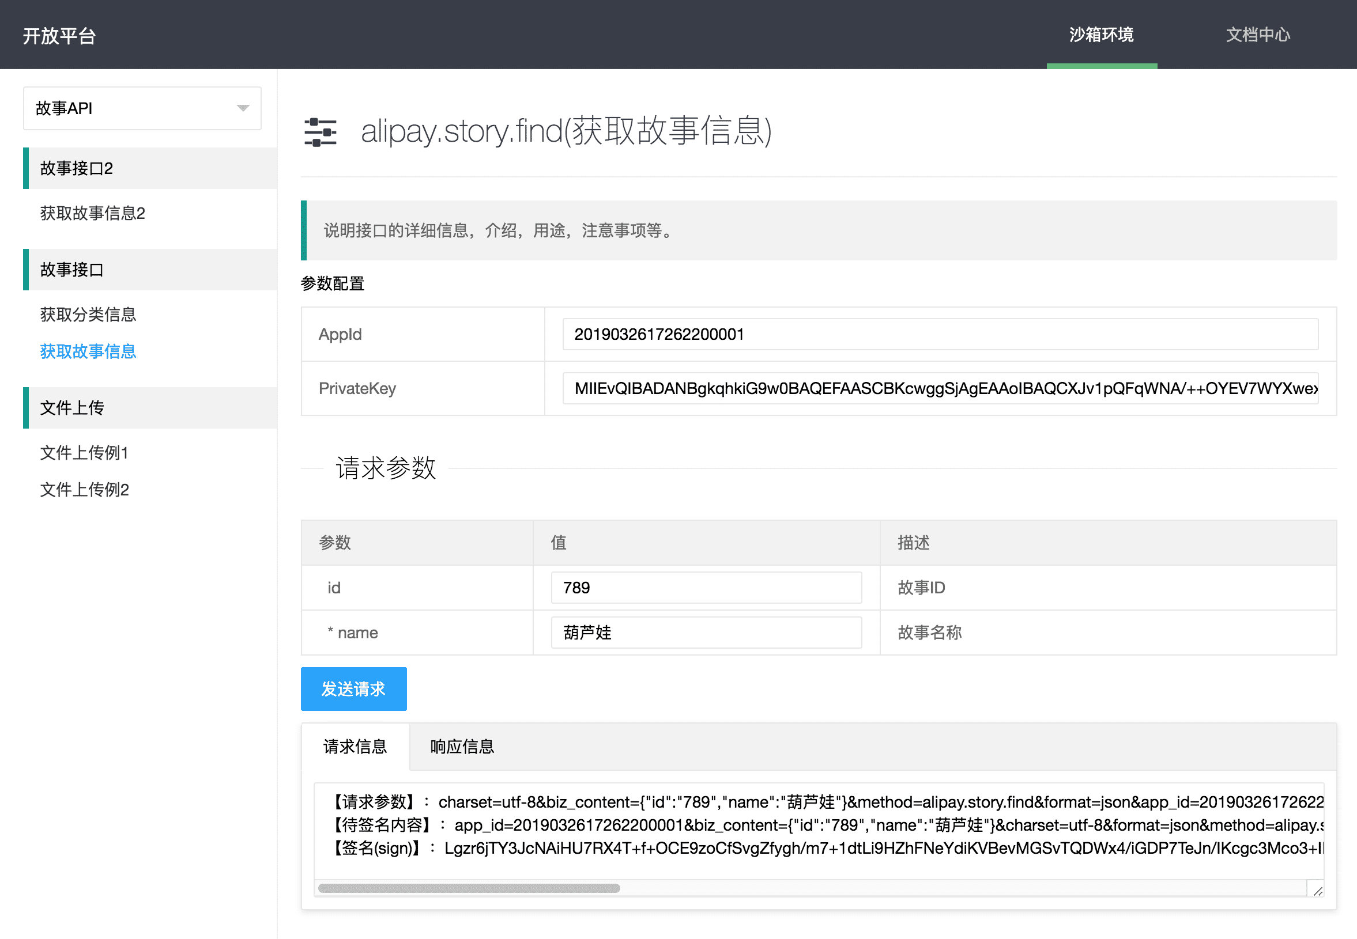The image size is (1357, 939).
Task: Open 文件上传例1 in the sidebar
Action: coord(84,452)
